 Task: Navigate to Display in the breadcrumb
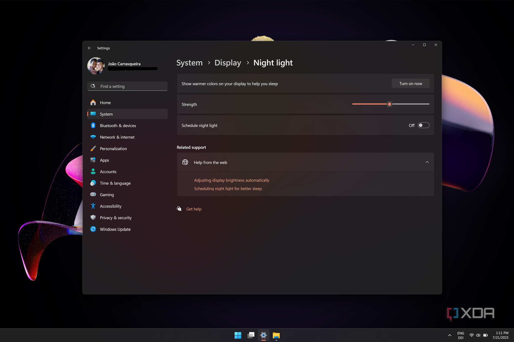(228, 63)
